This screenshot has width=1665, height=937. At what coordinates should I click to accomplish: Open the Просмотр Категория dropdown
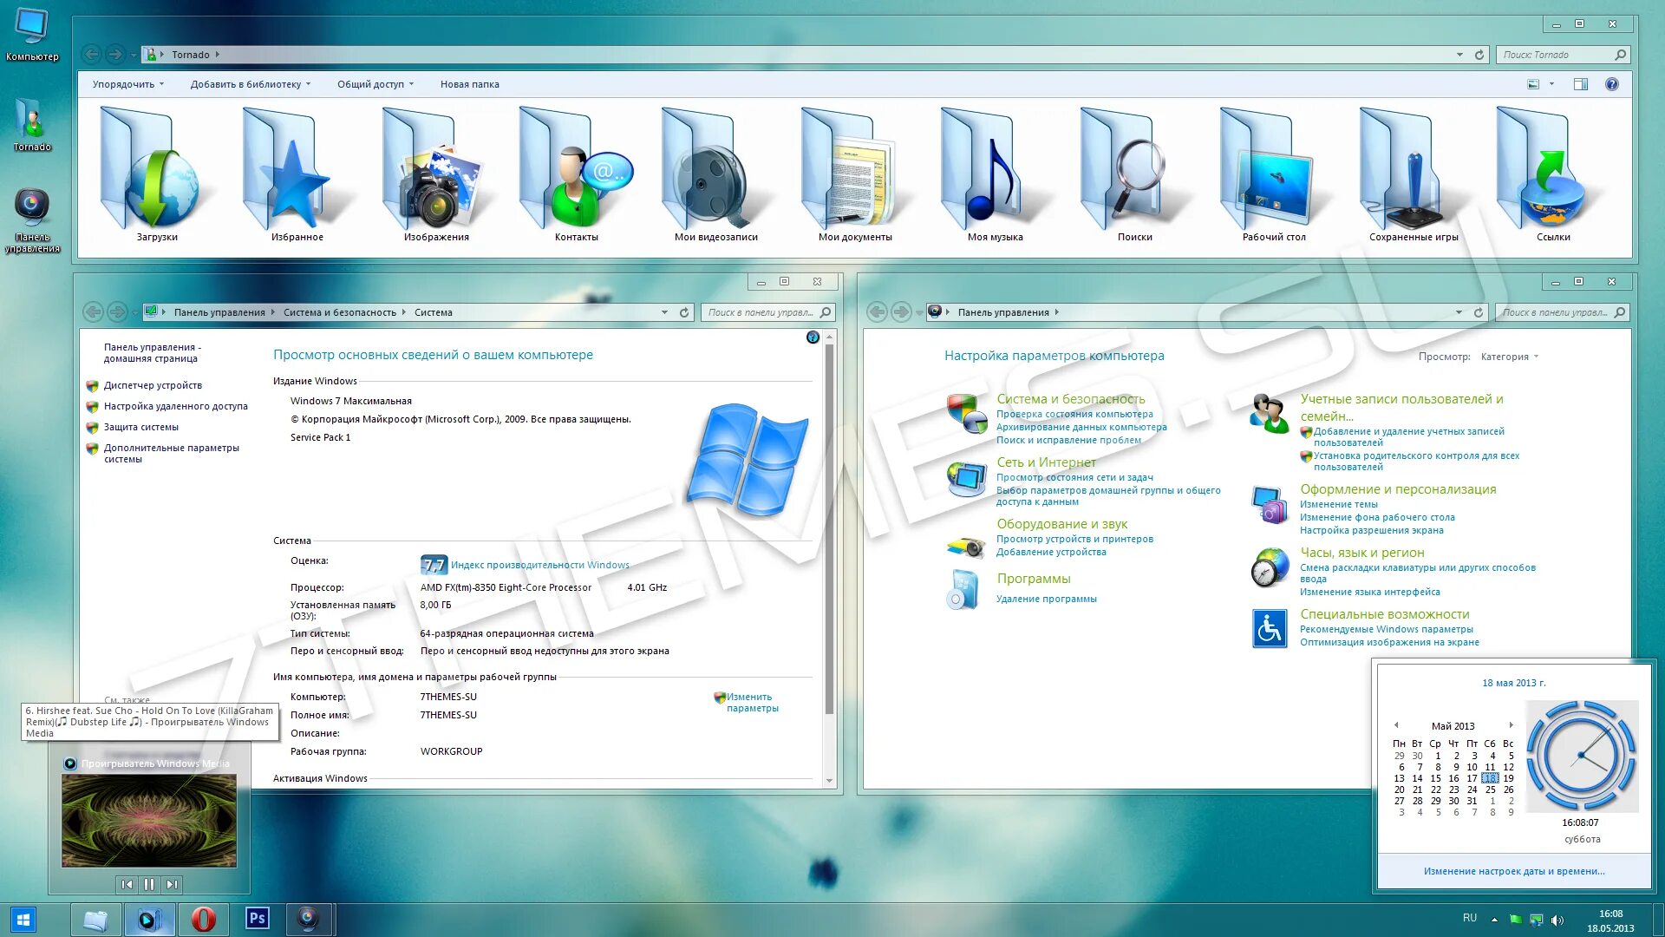[x=1509, y=357]
